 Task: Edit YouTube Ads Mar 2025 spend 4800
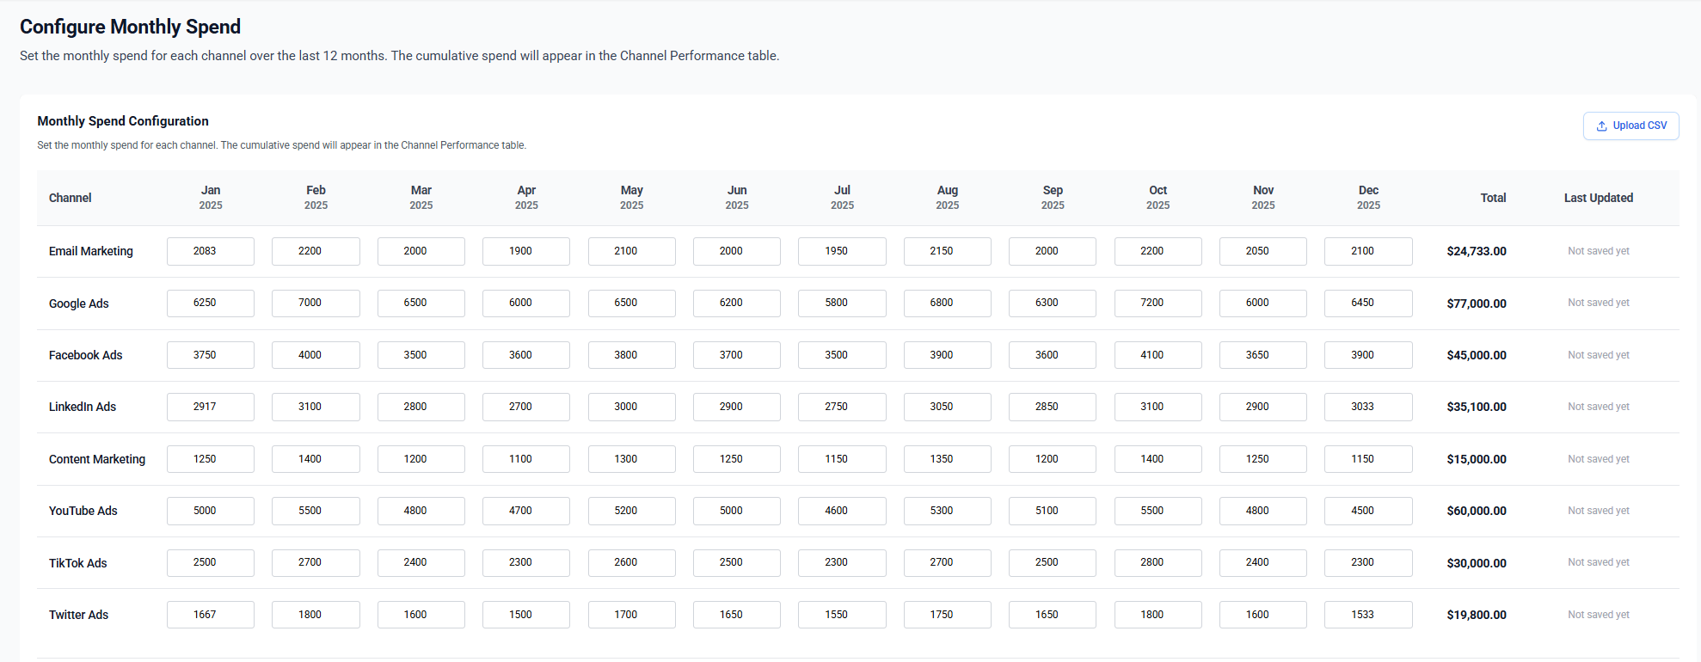(421, 511)
